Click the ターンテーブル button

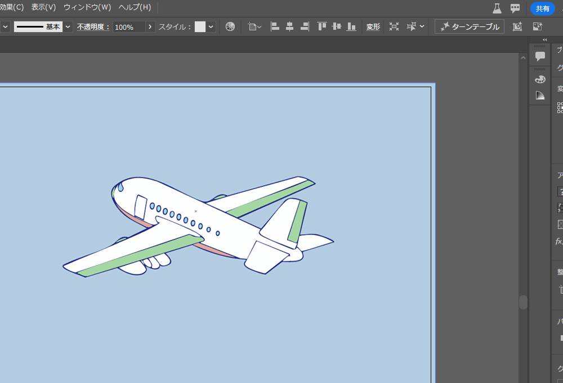point(470,26)
